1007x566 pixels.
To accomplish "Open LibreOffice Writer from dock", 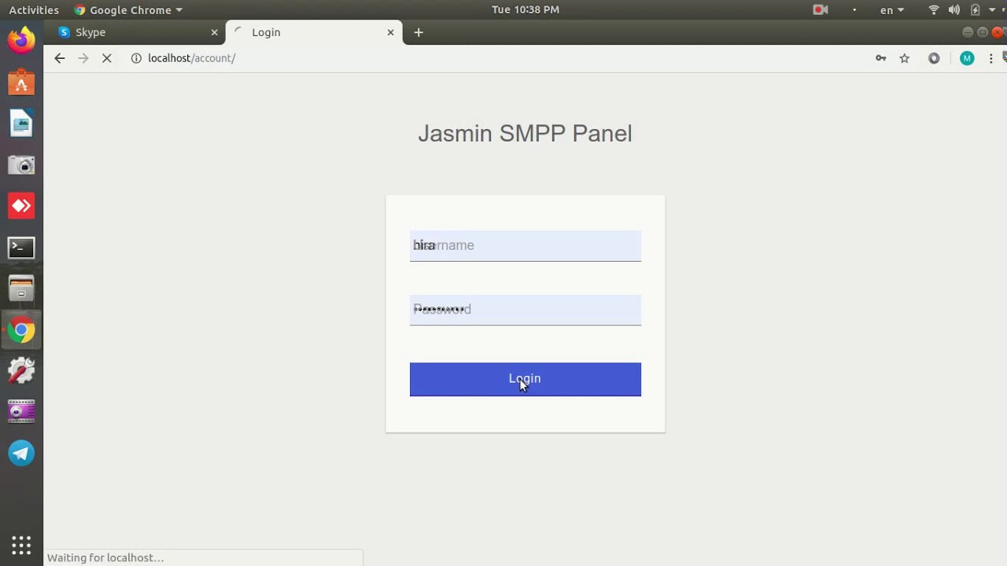I will coord(21,123).
